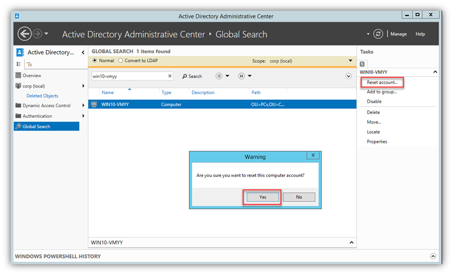Select Dynamic Access Control node
This screenshot has width=453, height=275.
click(46, 106)
